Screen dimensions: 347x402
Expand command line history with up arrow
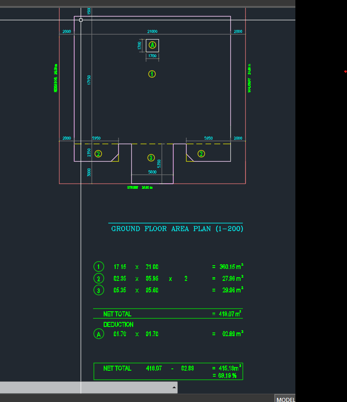tap(174, 387)
